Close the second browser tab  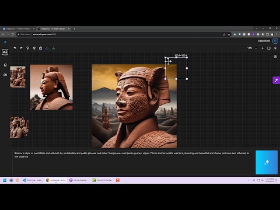tap(69, 29)
